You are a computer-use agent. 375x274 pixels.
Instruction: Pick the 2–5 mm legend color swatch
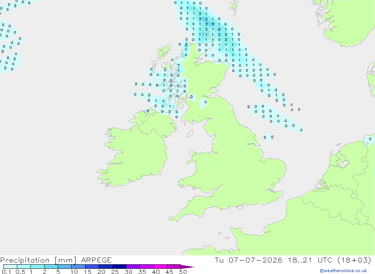[51, 267]
